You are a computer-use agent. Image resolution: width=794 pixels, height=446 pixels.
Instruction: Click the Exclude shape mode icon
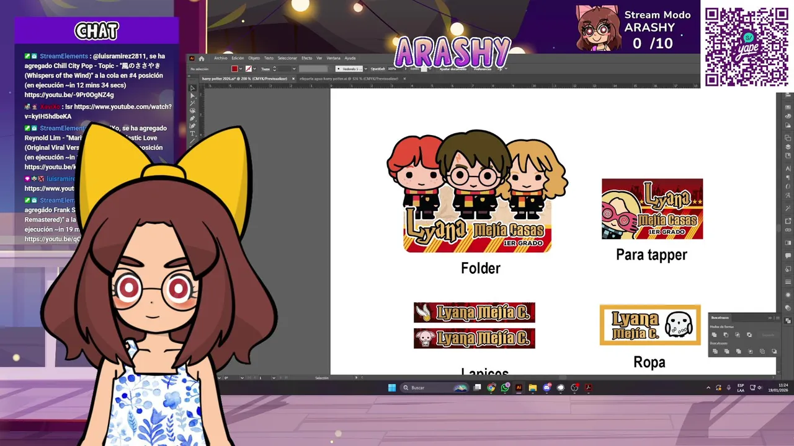pos(749,334)
